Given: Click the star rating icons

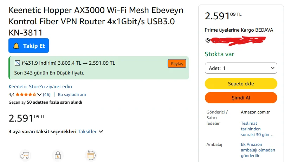Looking at the screenshot, I should click(26, 95).
